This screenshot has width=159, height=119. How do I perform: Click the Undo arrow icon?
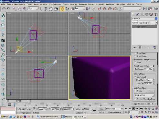point(4,9)
